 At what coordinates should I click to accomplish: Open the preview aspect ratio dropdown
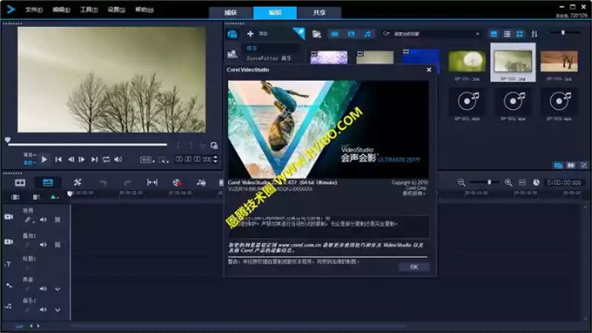pos(147,160)
